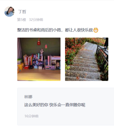Open the stone stairway photo thumbnail

coord(87,59)
